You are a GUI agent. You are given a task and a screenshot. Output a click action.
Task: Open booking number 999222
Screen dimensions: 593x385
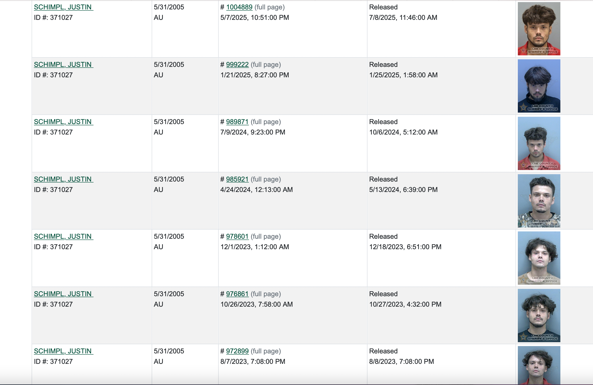[x=237, y=65]
